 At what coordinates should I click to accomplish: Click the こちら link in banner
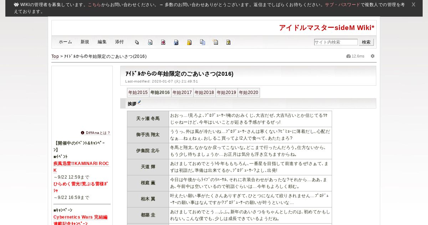[94, 5]
